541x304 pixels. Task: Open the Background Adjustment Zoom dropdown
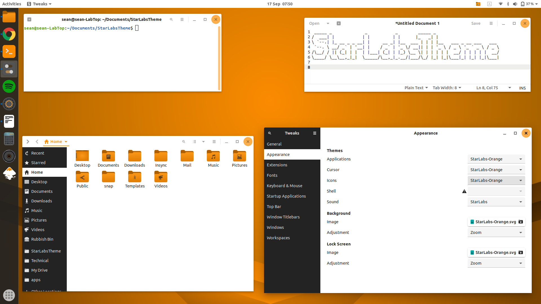[496, 233]
